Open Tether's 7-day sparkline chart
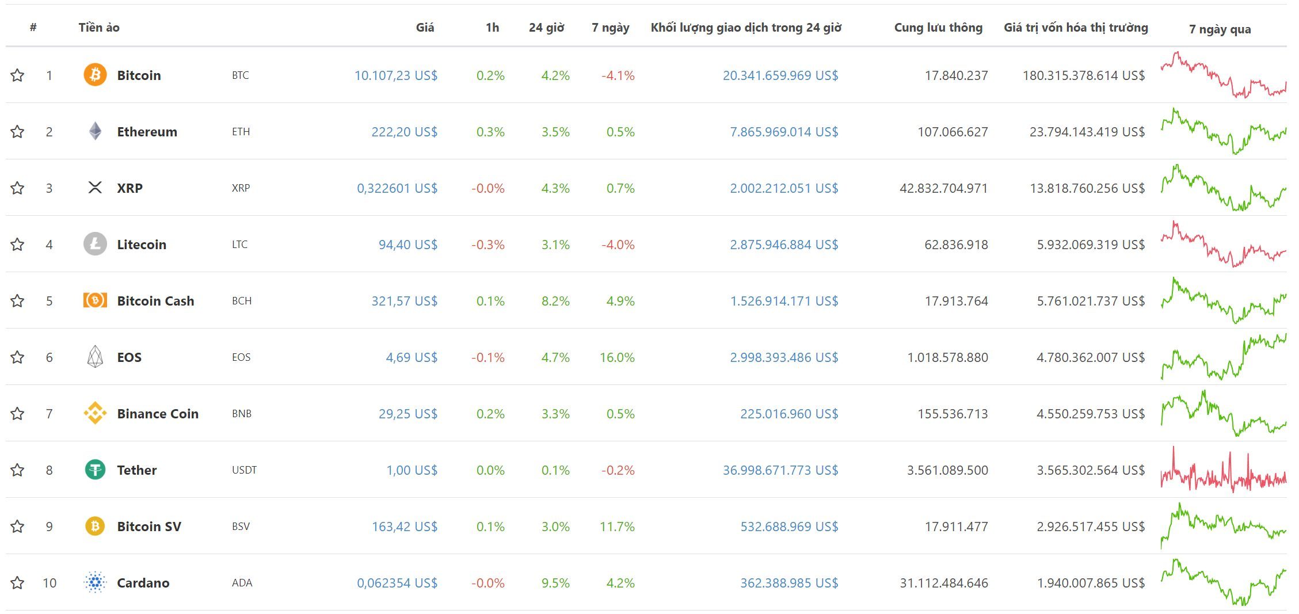 [x=1224, y=470]
